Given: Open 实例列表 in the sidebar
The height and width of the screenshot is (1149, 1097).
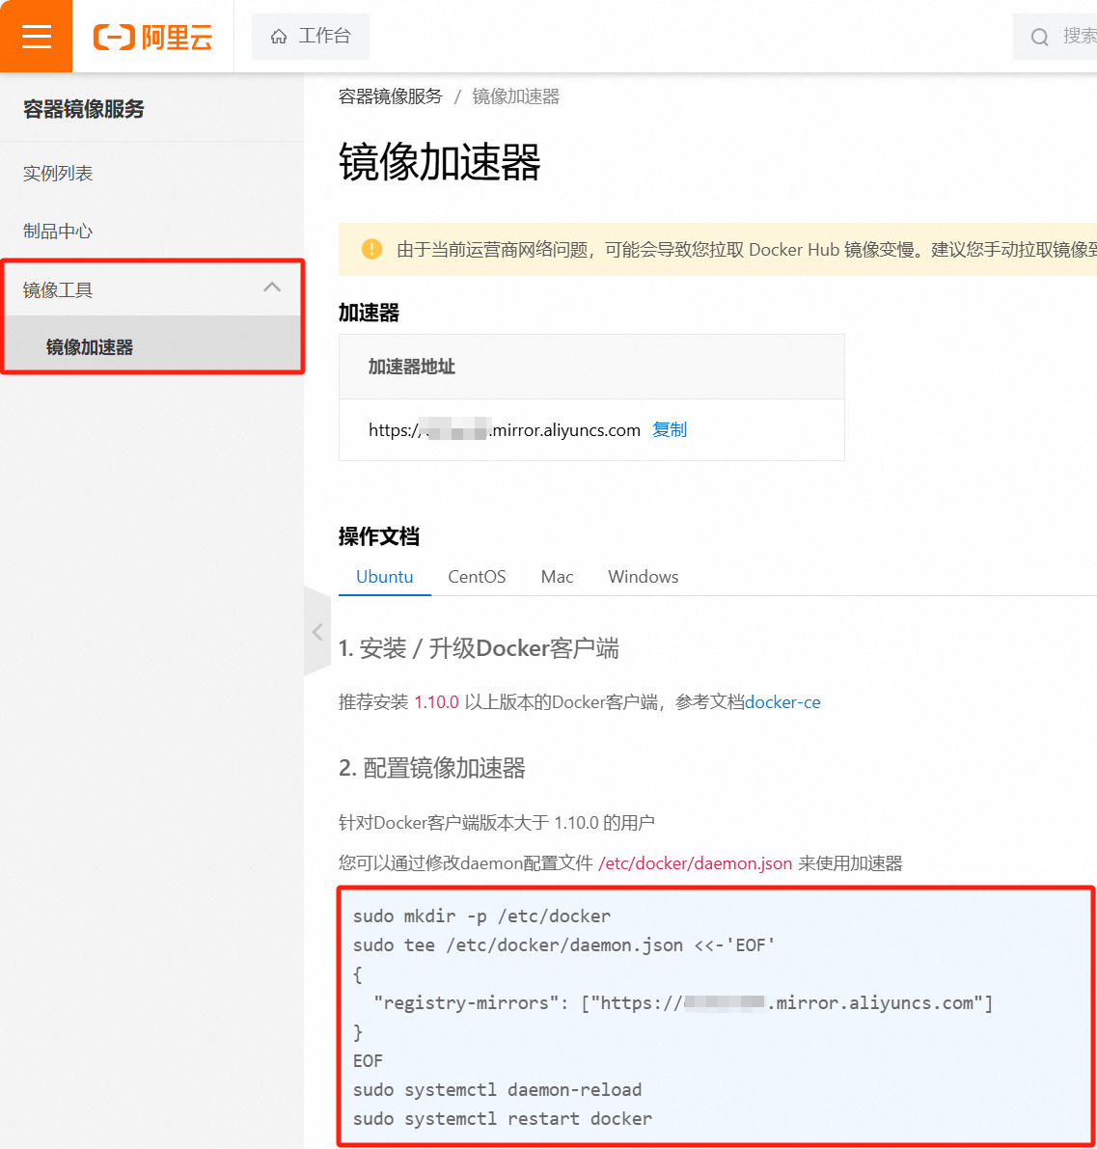Looking at the screenshot, I should click(x=58, y=174).
